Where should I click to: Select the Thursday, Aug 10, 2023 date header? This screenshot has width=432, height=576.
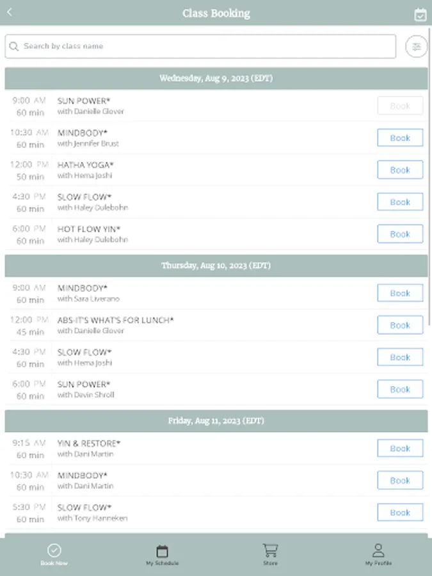point(216,266)
